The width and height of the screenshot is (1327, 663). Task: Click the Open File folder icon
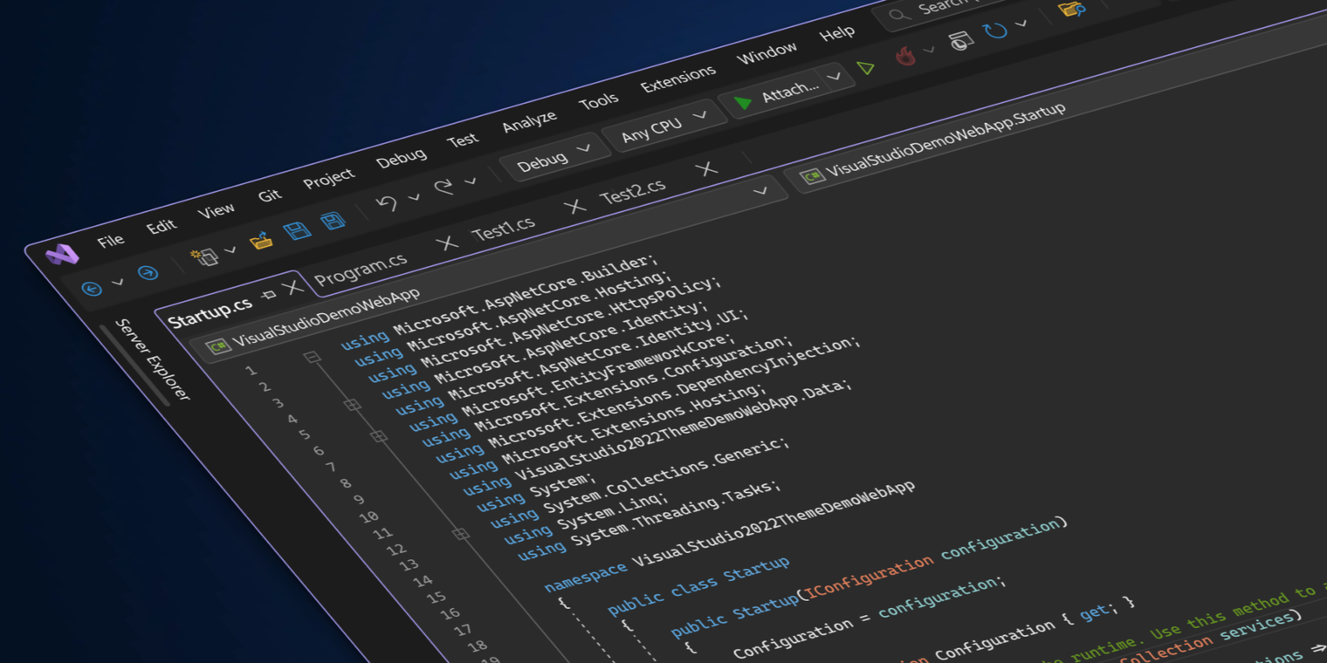click(x=261, y=241)
